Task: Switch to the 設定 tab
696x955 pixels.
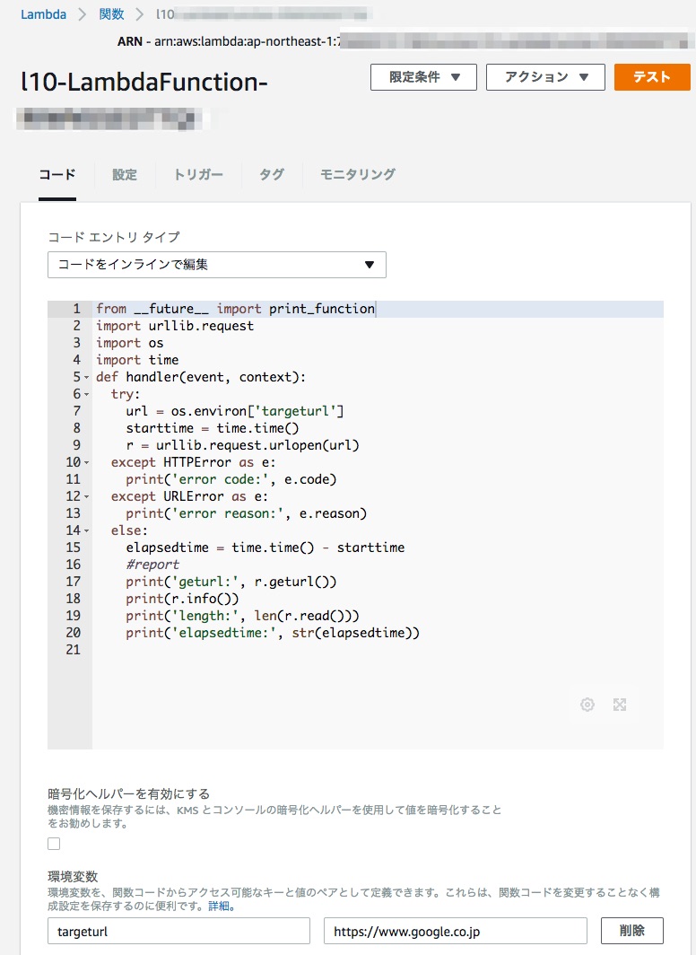Action: pyautogui.click(x=124, y=176)
